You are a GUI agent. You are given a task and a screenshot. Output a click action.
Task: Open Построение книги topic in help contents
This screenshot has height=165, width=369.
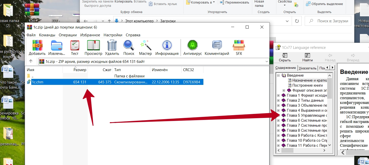point(307,85)
